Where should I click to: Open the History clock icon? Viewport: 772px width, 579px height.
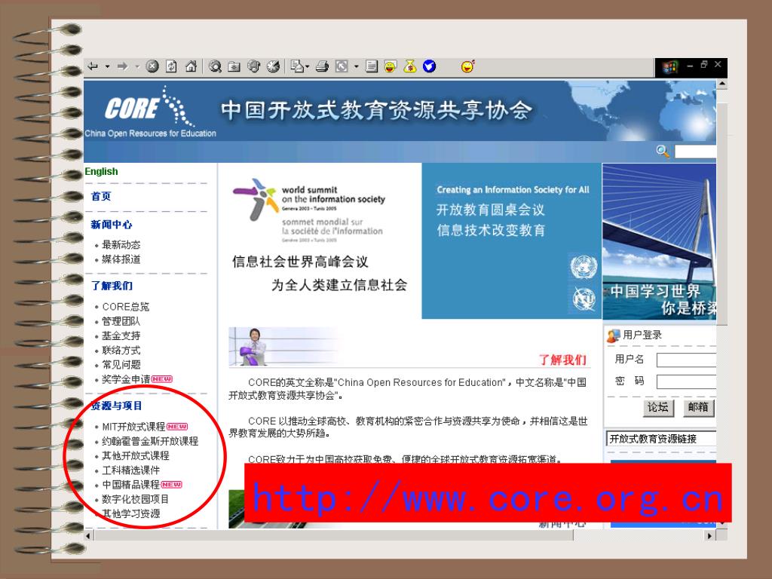[273, 66]
